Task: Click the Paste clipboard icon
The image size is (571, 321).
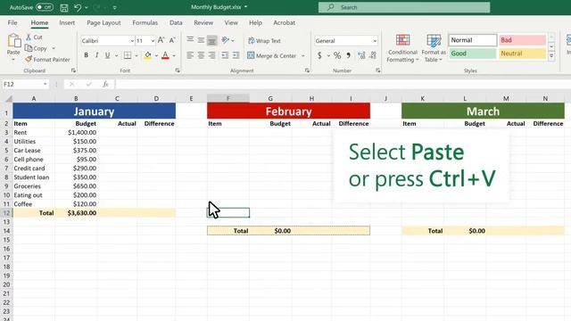Action: click(14, 41)
